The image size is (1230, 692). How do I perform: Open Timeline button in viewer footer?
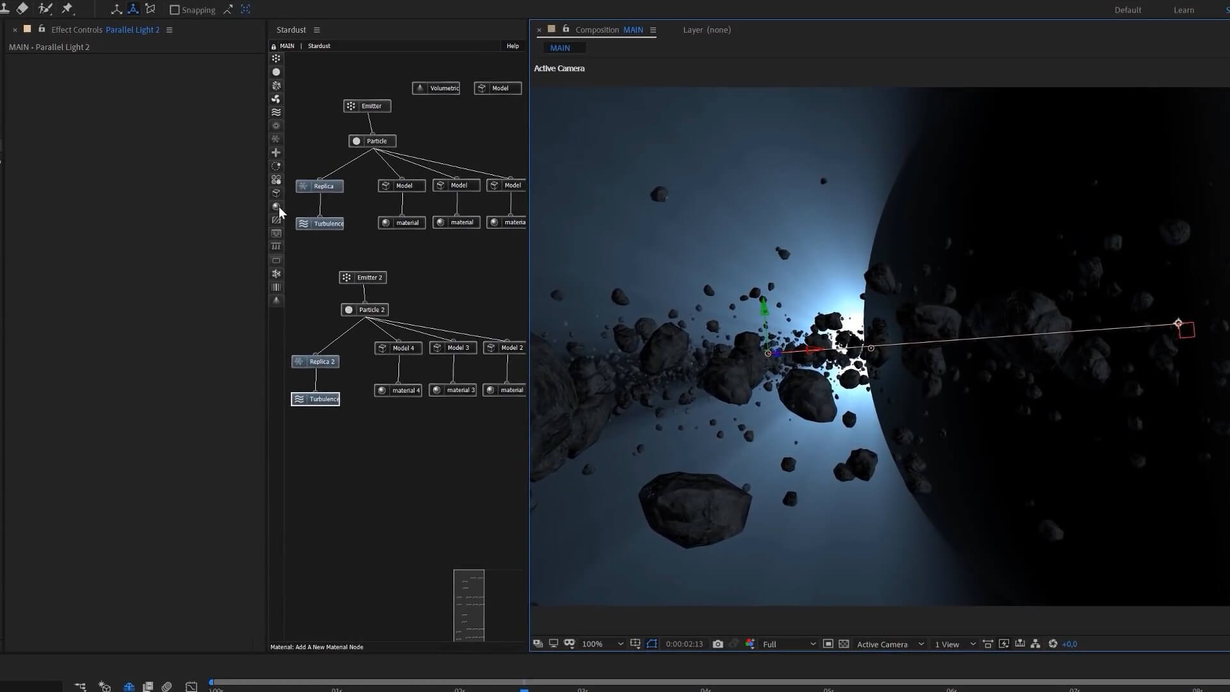coord(1020,644)
